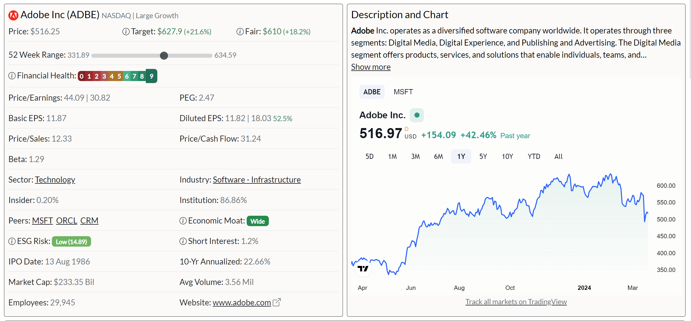Open the ORCL peer link
Viewport: 691px width, 321px height.
tap(67, 221)
